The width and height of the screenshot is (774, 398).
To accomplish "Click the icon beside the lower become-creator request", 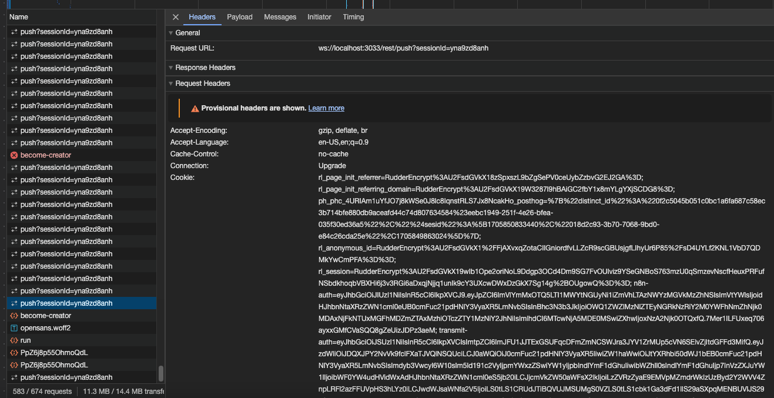I will [x=13, y=315].
